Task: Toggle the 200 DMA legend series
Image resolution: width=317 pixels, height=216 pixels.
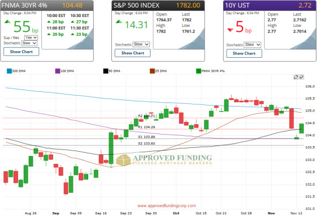Action: [16, 71]
